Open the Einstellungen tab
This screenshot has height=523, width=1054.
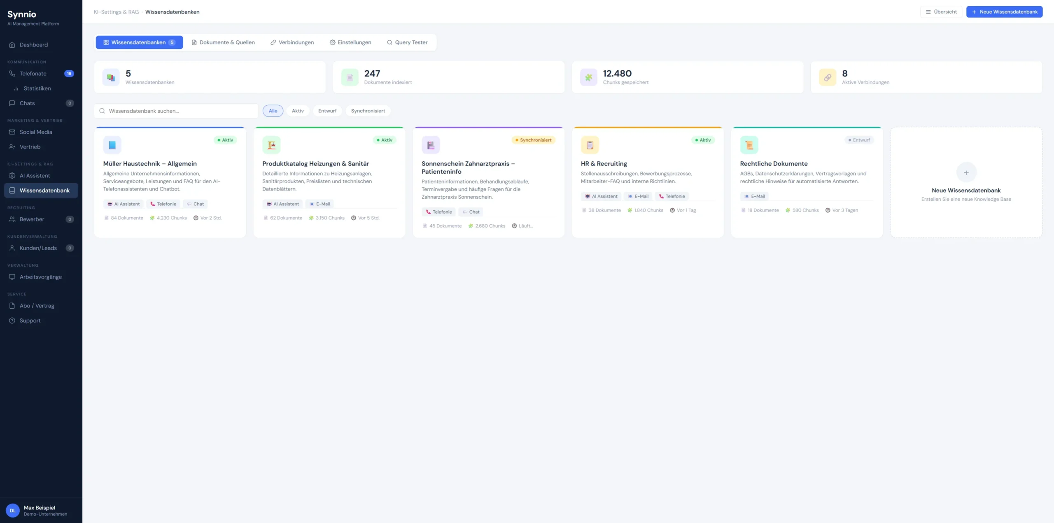pos(350,42)
